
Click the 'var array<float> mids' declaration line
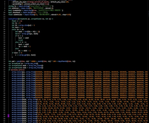[26, 66]
